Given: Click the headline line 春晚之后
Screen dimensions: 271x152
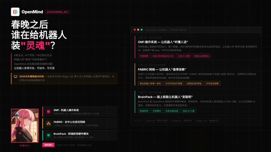Looking at the screenshot, I should [x=30, y=25].
